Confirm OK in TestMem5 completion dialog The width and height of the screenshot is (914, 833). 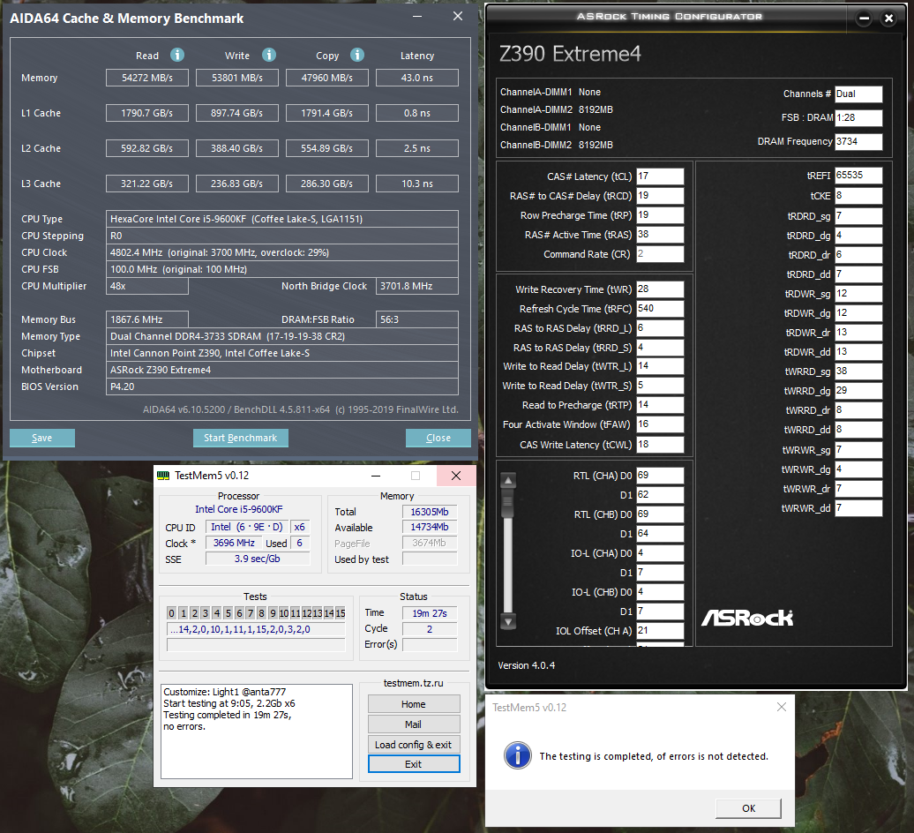point(748,808)
